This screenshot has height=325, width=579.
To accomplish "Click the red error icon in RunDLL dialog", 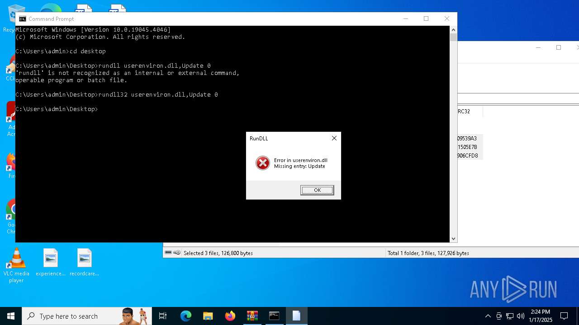I will [263, 163].
